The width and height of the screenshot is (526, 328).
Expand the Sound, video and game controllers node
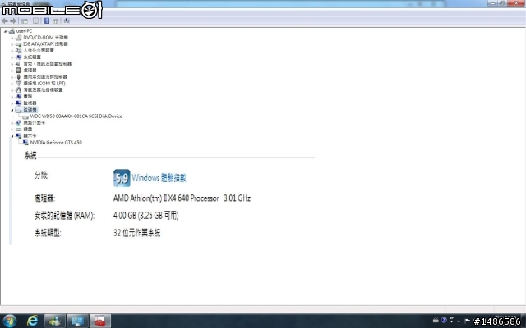(x=12, y=64)
